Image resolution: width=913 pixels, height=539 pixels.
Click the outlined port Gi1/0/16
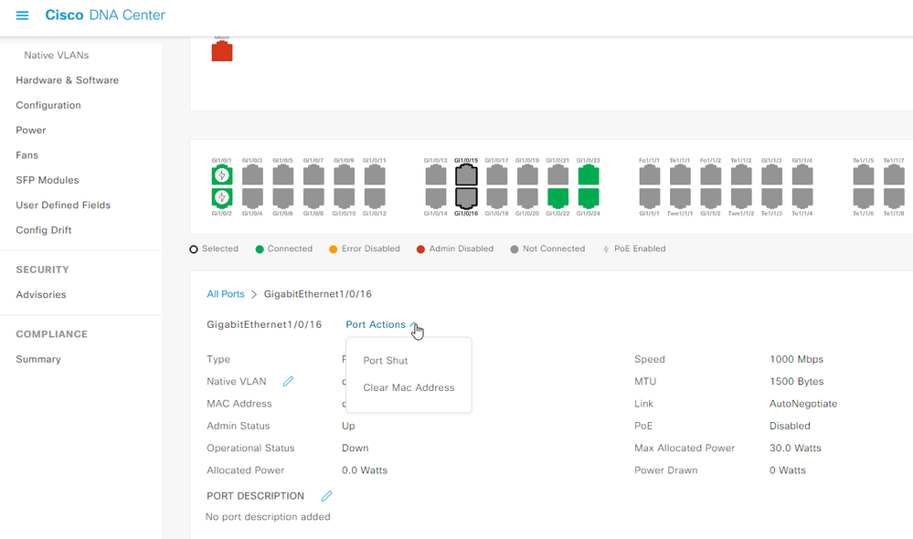[x=466, y=198]
